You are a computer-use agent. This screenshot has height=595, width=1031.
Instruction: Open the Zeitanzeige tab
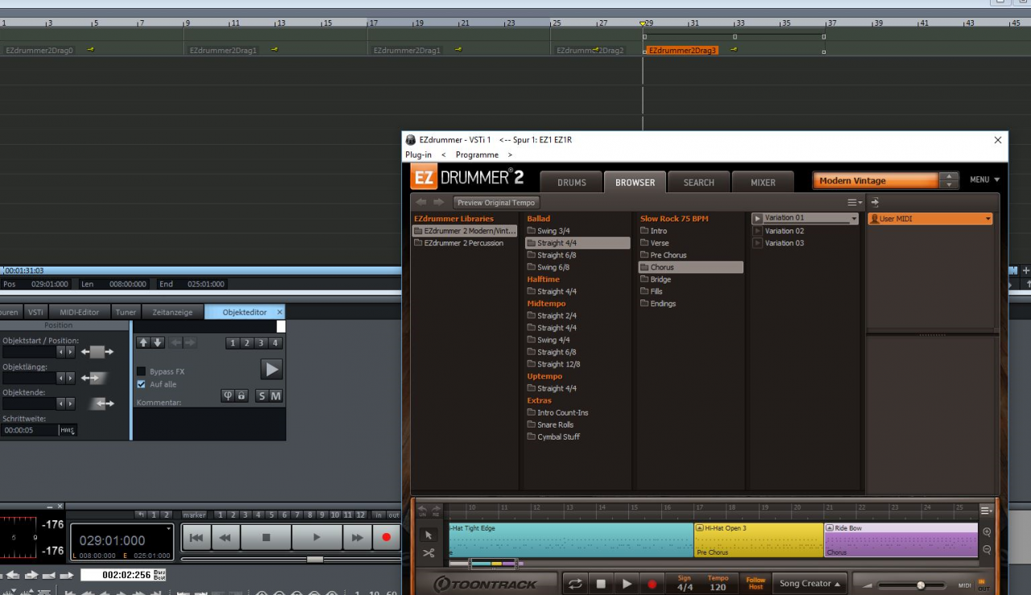[x=172, y=312]
